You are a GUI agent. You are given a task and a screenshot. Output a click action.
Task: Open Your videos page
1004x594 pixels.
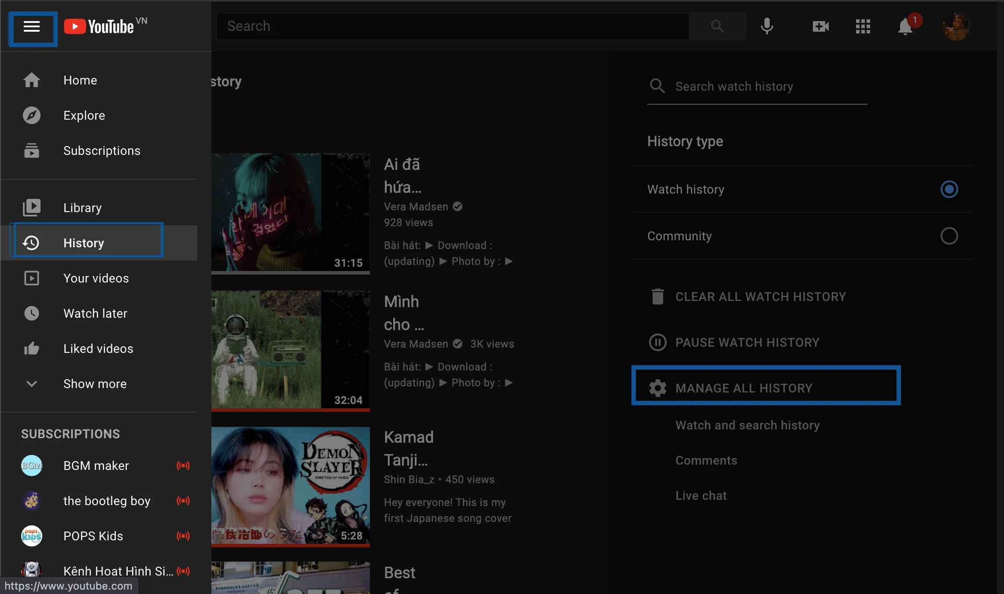pos(99,278)
